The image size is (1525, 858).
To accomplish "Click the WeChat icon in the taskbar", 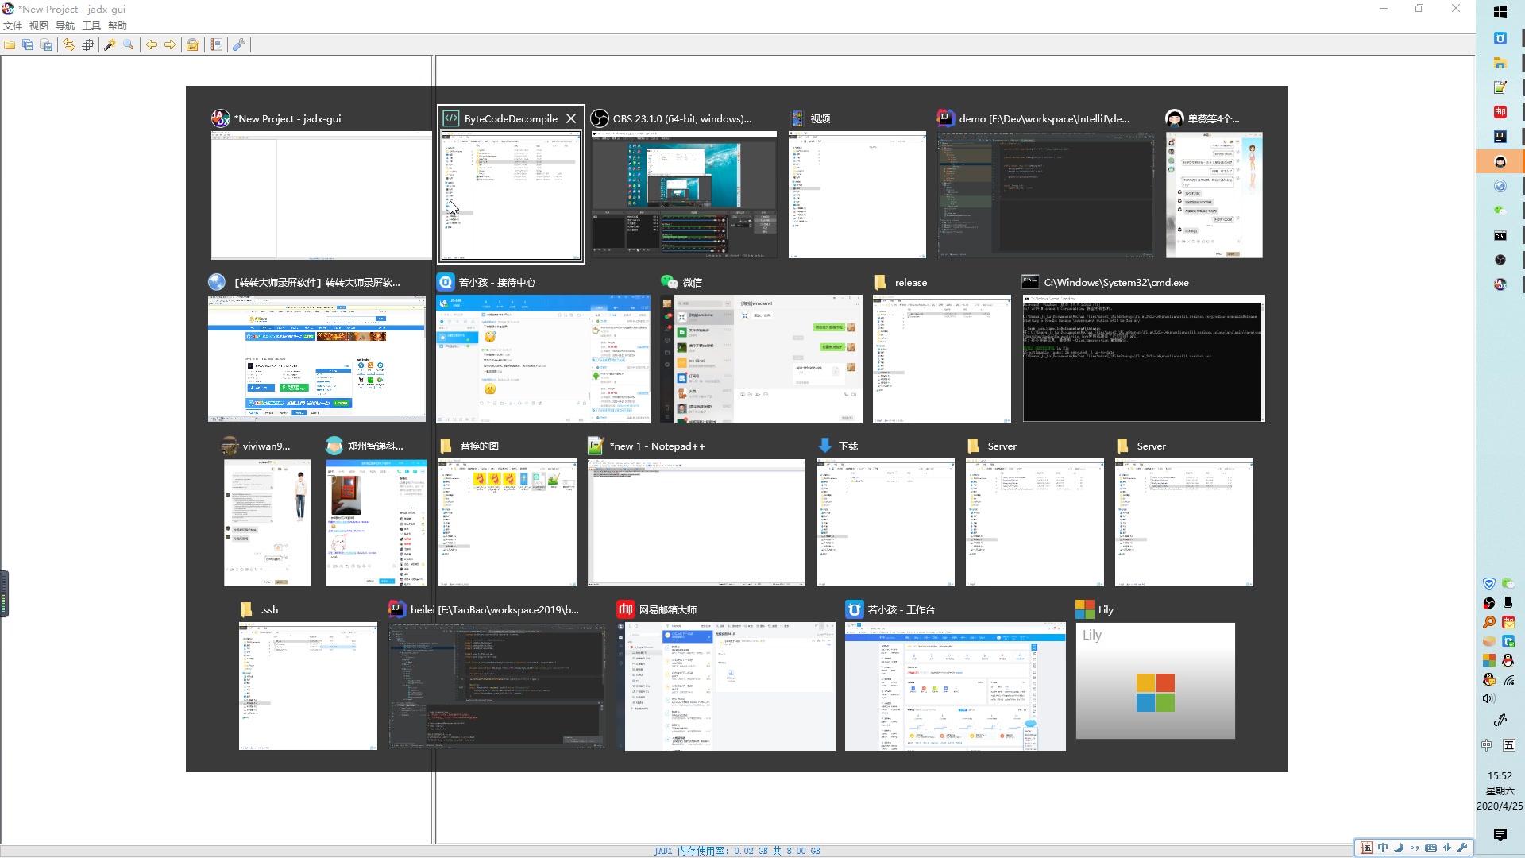I will [1500, 211].
